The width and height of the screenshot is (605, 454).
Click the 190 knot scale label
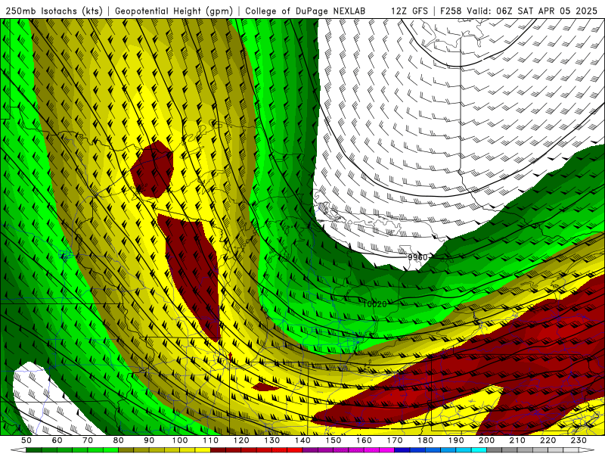coord(456,440)
